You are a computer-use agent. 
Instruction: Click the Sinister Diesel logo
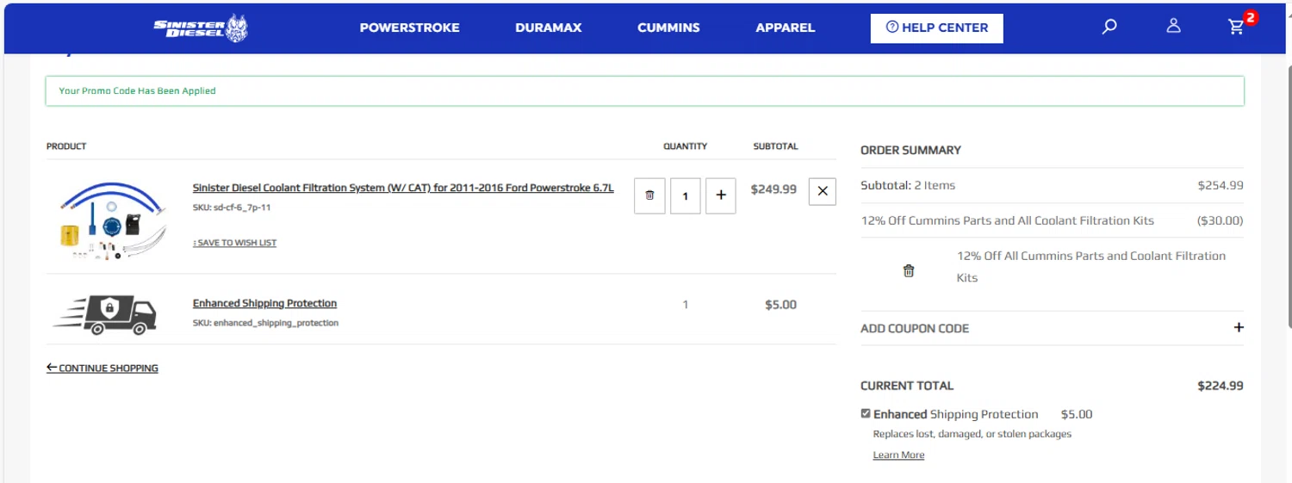pyautogui.click(x=201, y=28)
